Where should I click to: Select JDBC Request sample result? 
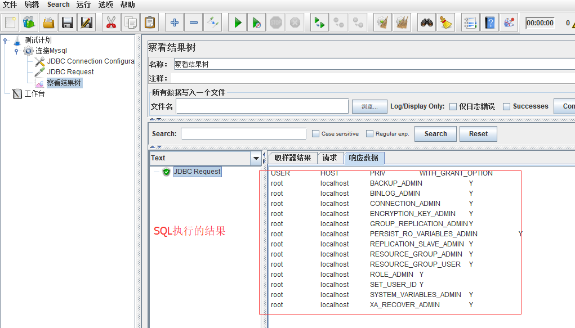(x=197, y=172)
